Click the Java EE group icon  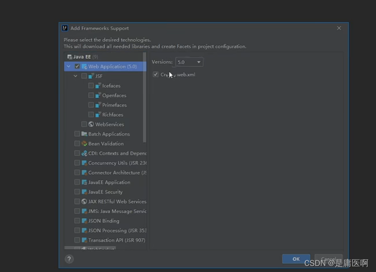click(70, 57)
